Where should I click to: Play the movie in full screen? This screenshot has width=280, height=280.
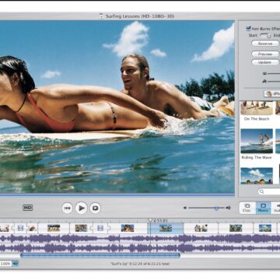[95, 208]
